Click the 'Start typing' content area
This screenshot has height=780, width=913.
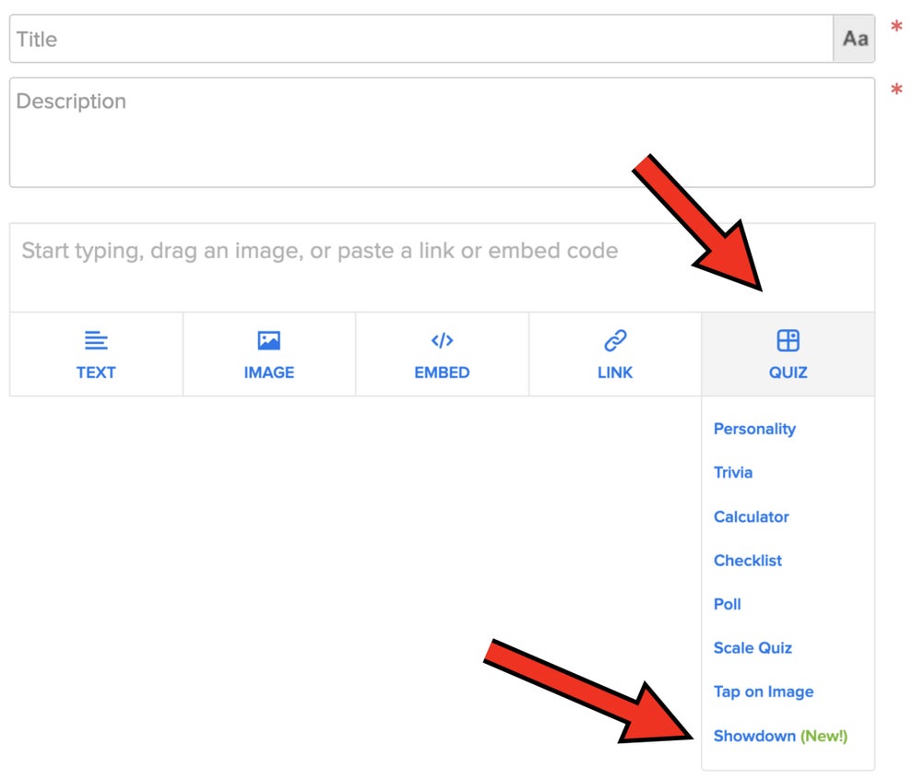tap(441, 266)
